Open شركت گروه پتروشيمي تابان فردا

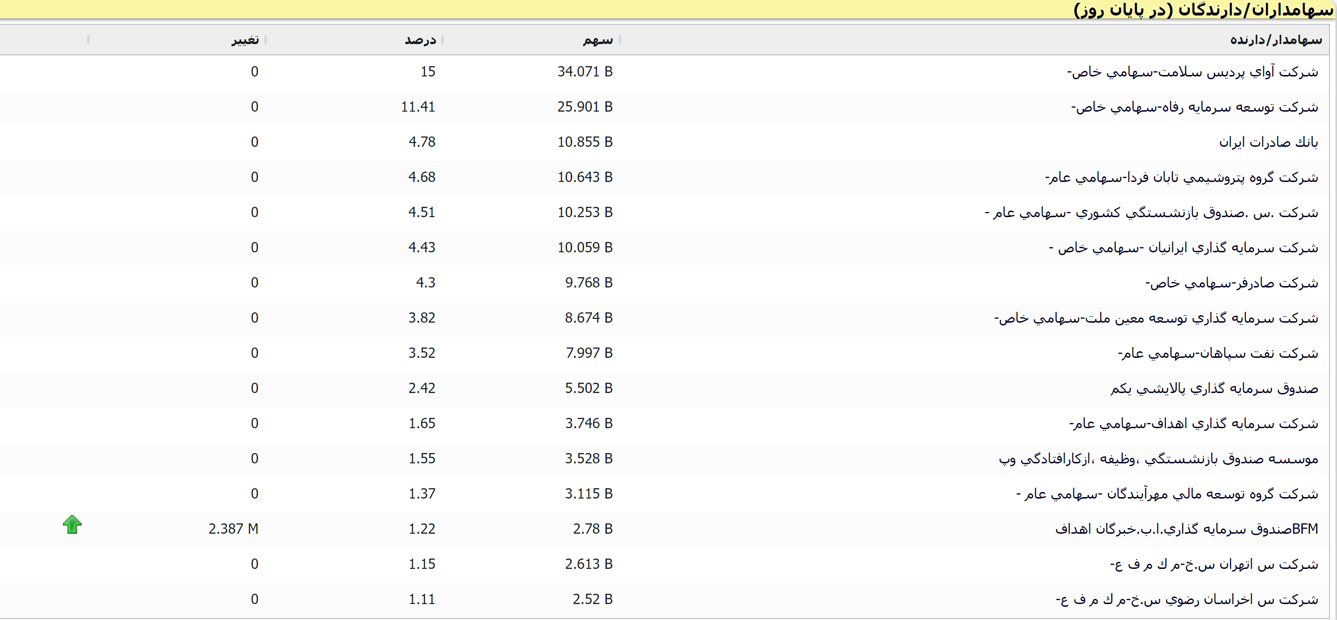click(1181, 177)
